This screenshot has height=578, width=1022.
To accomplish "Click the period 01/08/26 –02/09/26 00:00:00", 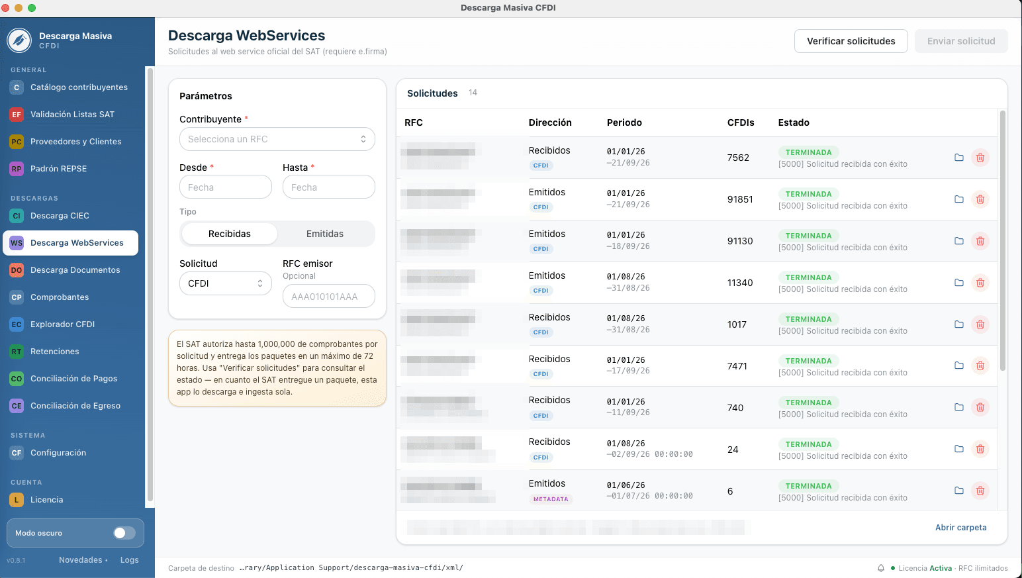I will [x=649, y=449].
